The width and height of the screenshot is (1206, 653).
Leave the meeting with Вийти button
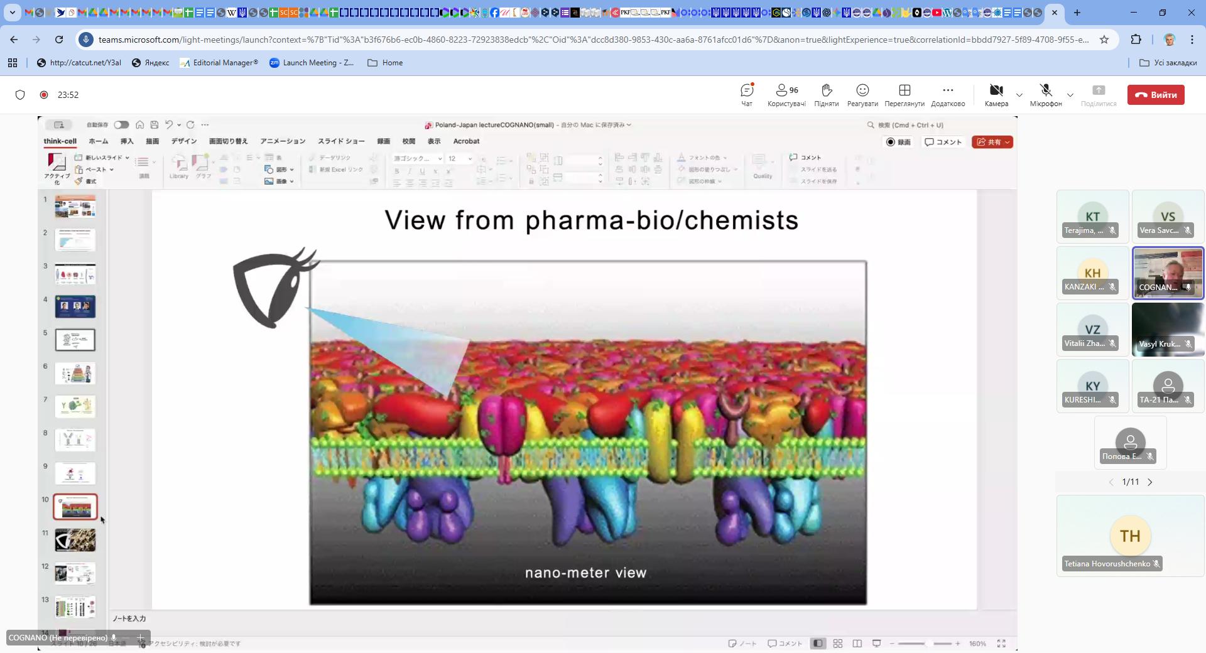[1156, 95]
